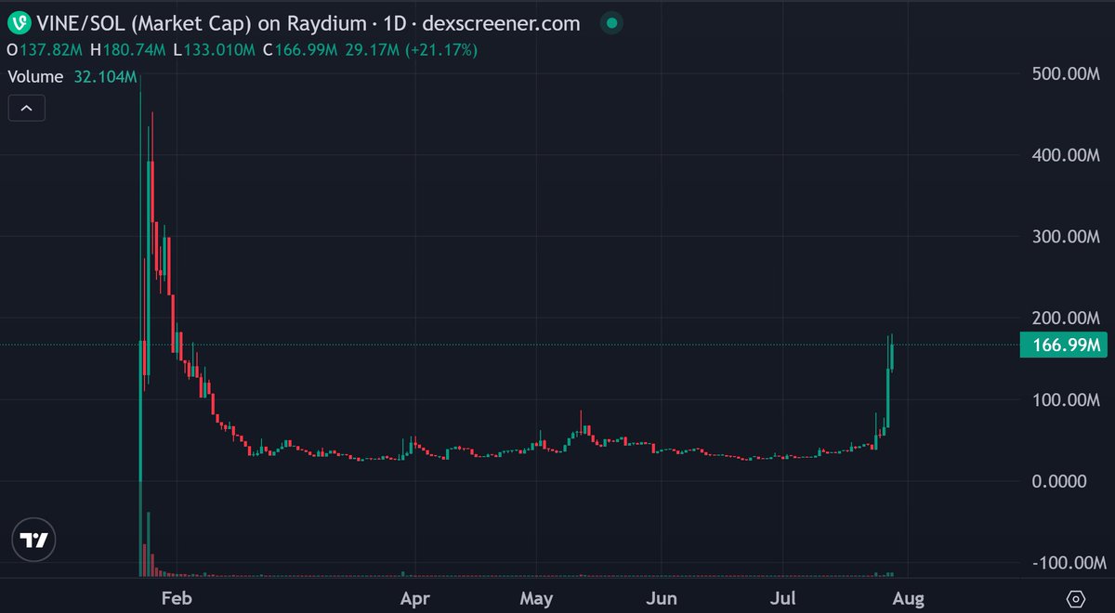Click the Volume 32.104M indicator label
The height and width of the screenshot is (613, 1115).
72,77
